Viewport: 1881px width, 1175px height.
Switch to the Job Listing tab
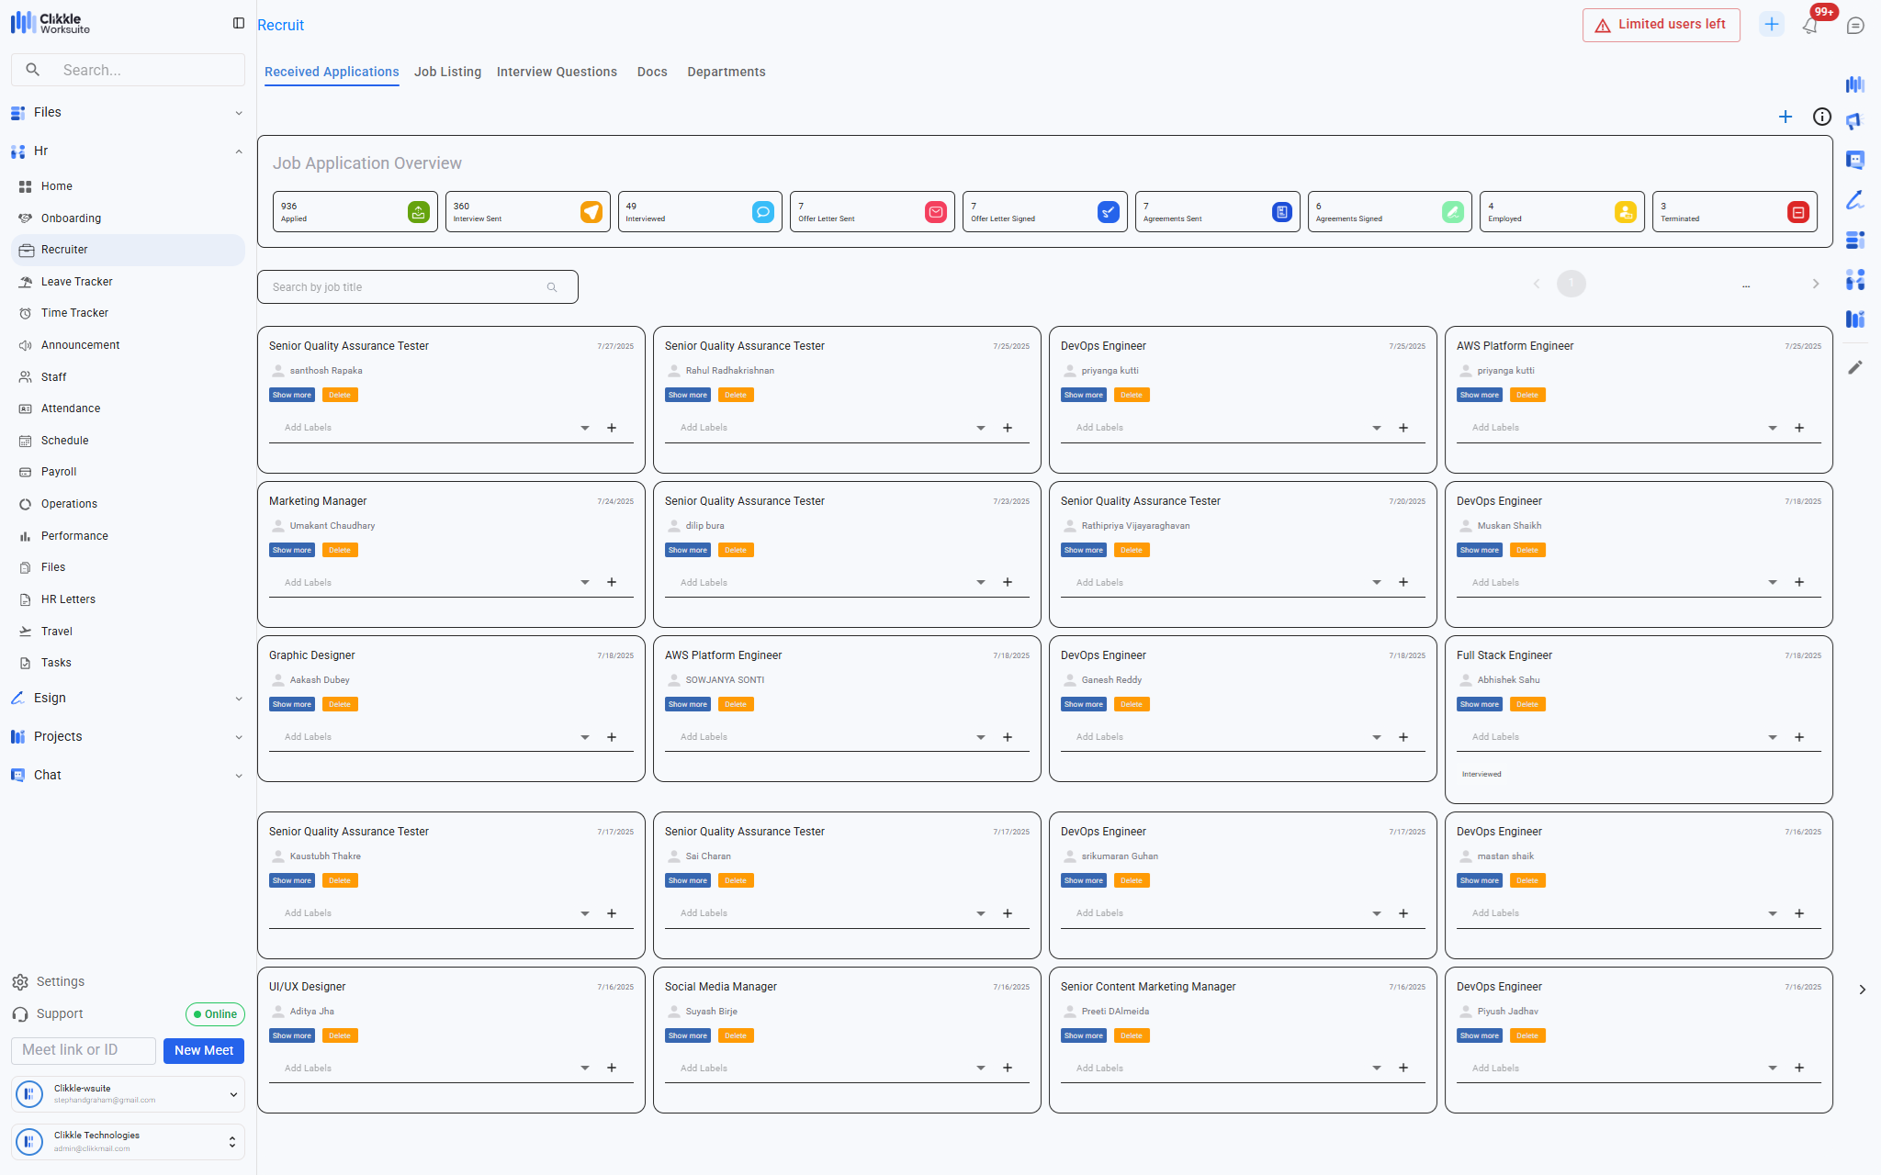447,72
